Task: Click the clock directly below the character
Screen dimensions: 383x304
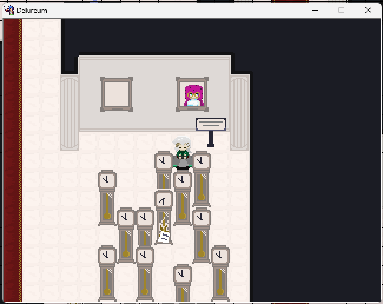Action: pos(183,198)
